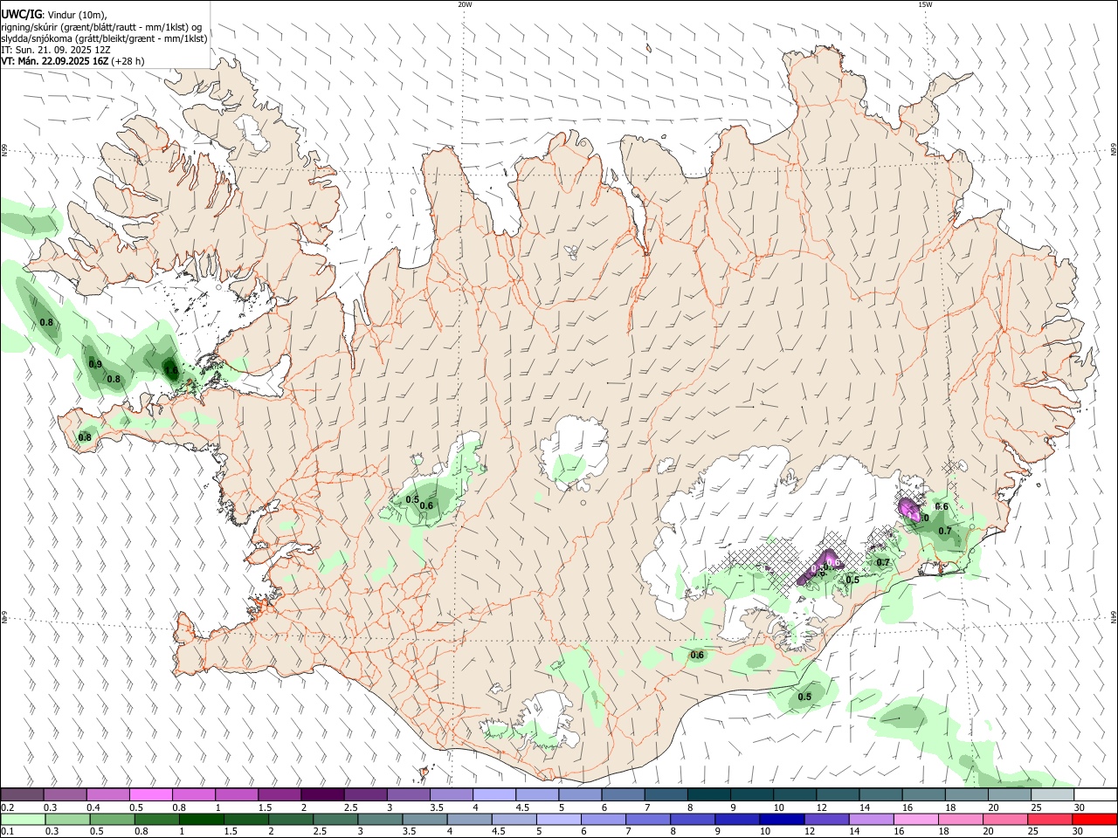Click the violet rain-legend swatch starting at 14
1118x838 pixels.
[872, 820]
